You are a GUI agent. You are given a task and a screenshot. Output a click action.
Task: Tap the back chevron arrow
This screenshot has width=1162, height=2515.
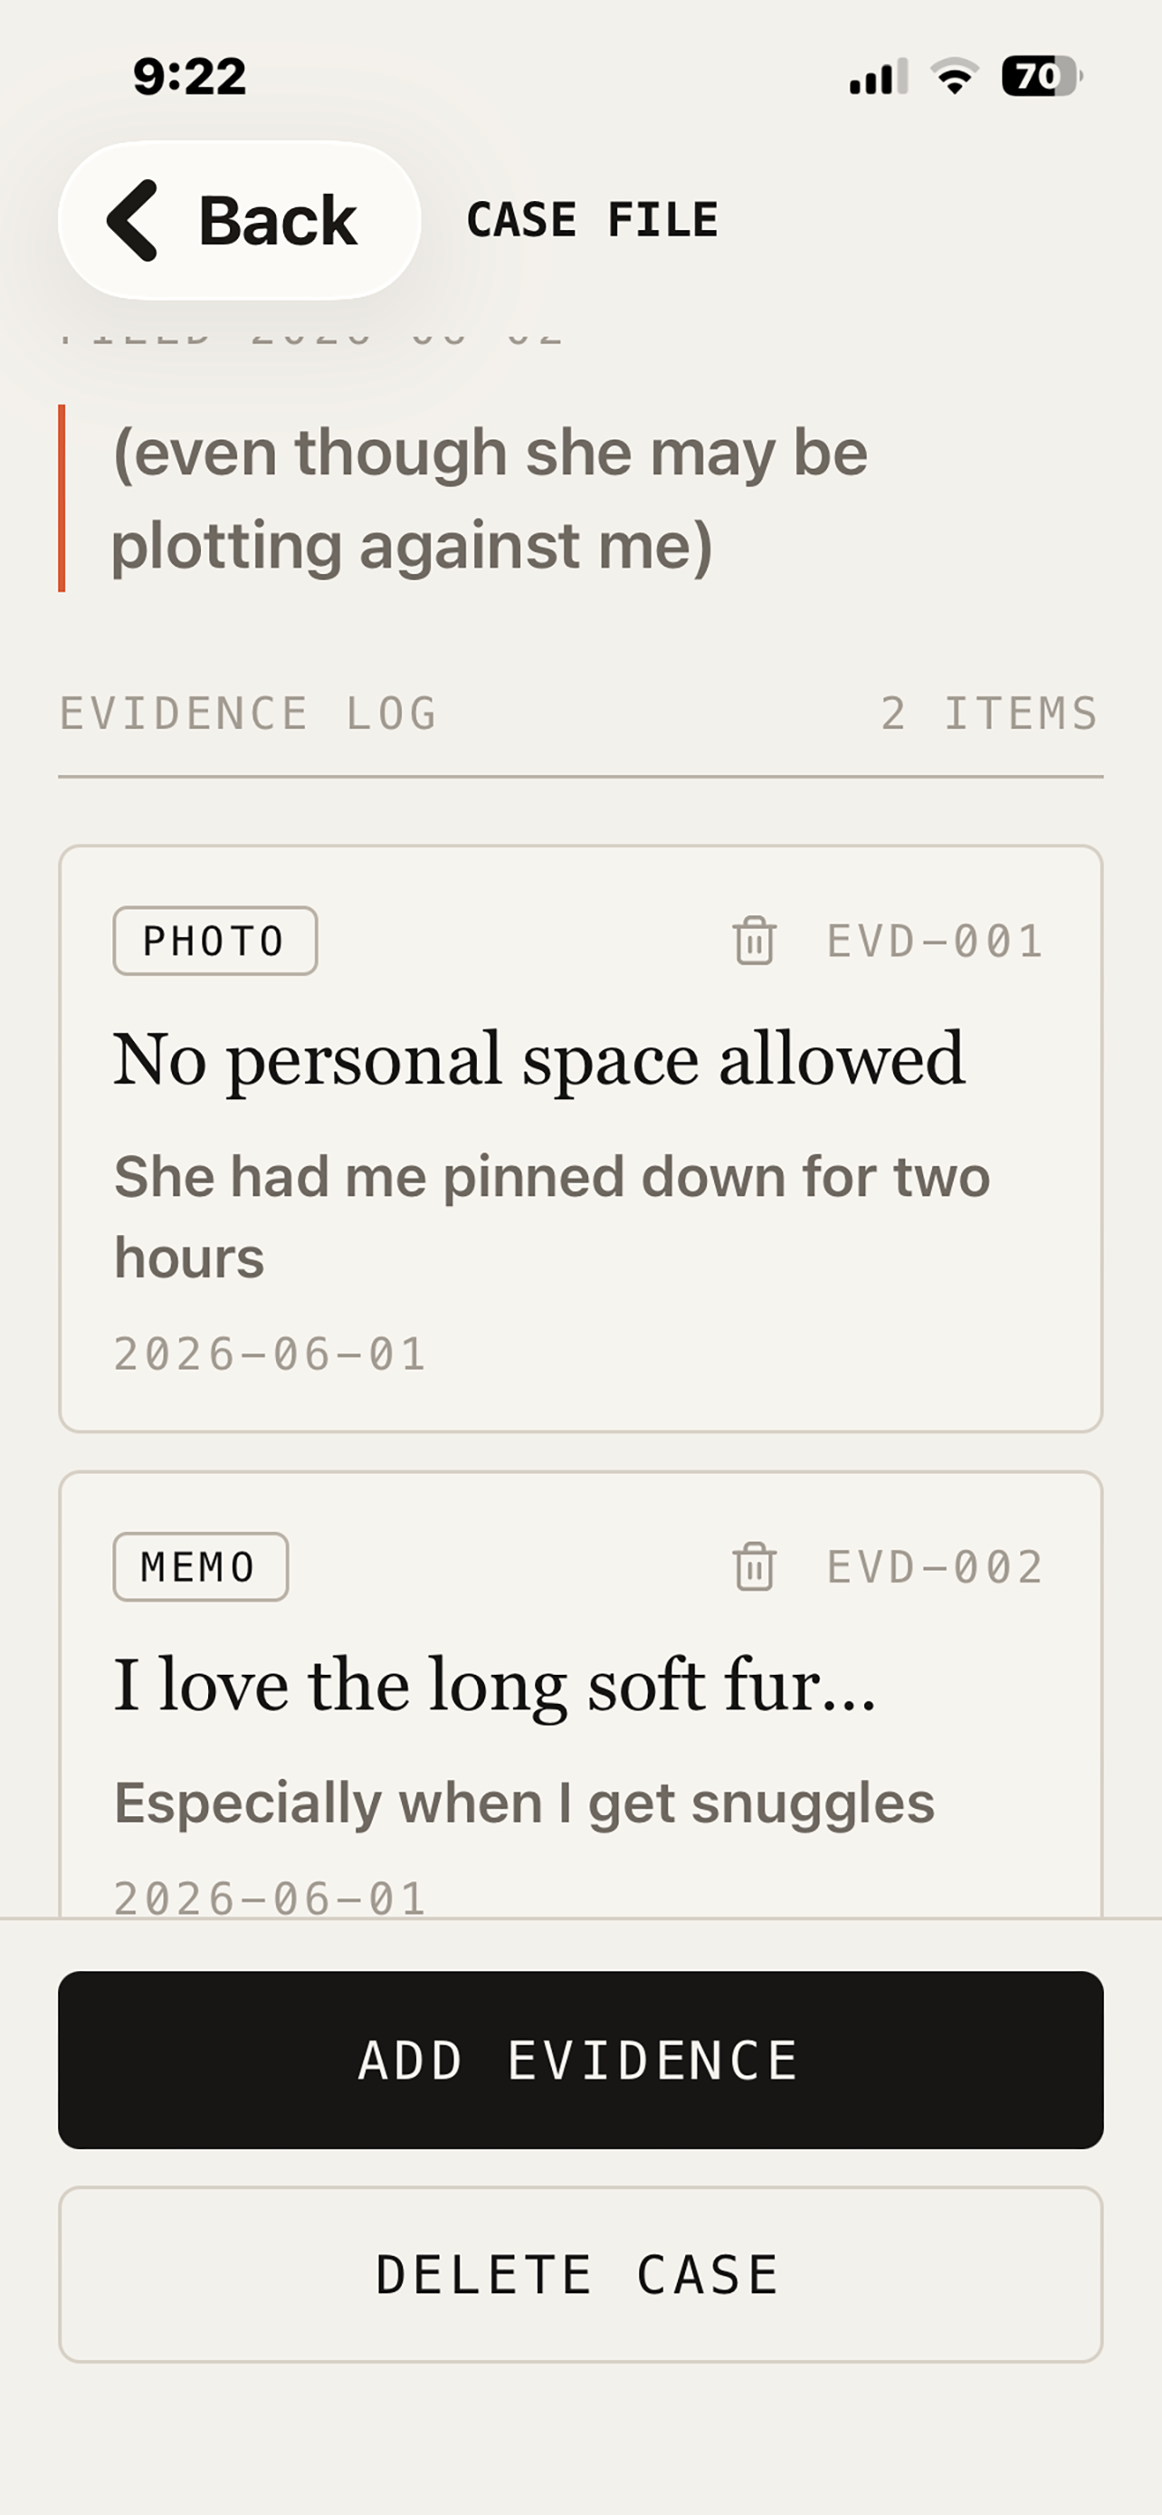coord(134,221)
